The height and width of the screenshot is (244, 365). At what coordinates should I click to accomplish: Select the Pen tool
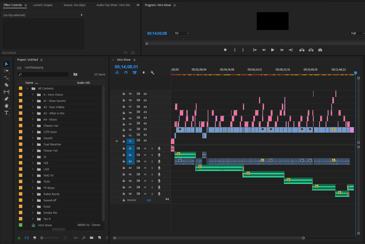coord(6,99)
